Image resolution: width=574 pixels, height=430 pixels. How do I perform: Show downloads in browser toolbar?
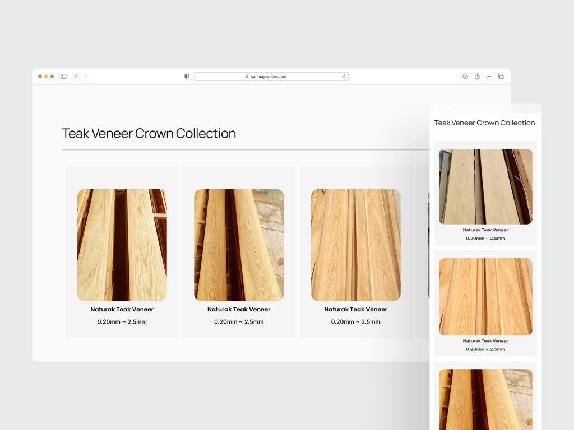(465, 77)
